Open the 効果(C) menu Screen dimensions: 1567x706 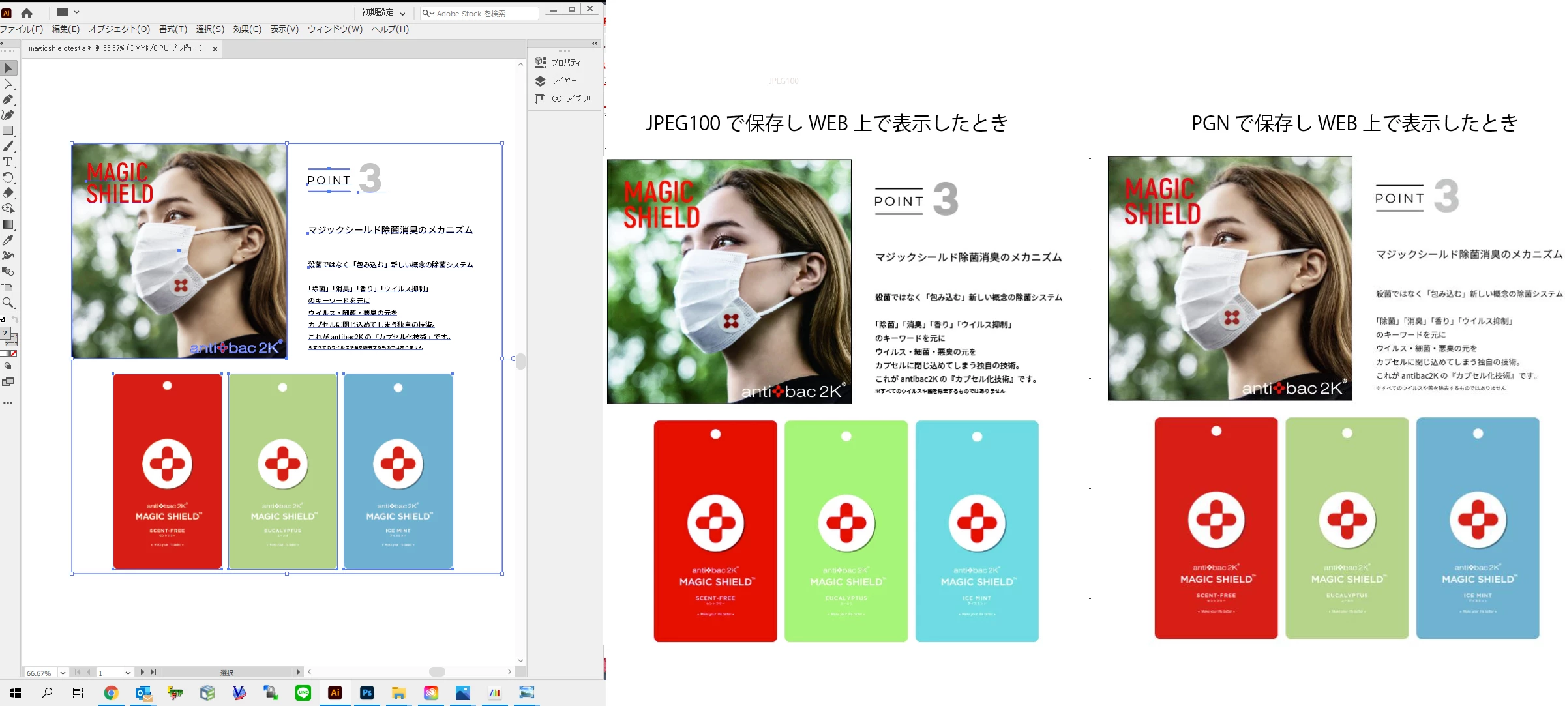coord(247,29)
